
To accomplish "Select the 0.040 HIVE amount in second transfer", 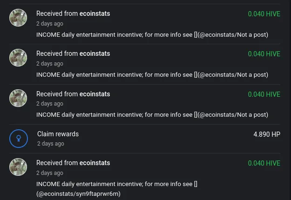I will click(264, 54).
